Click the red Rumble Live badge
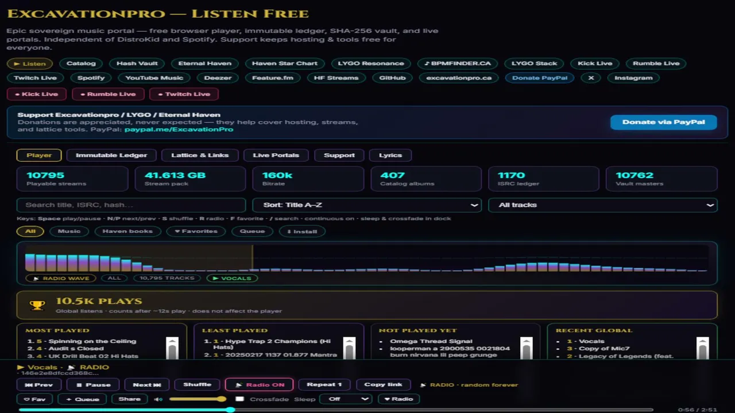The image size is (735, 413). click(x=108, y=94)
